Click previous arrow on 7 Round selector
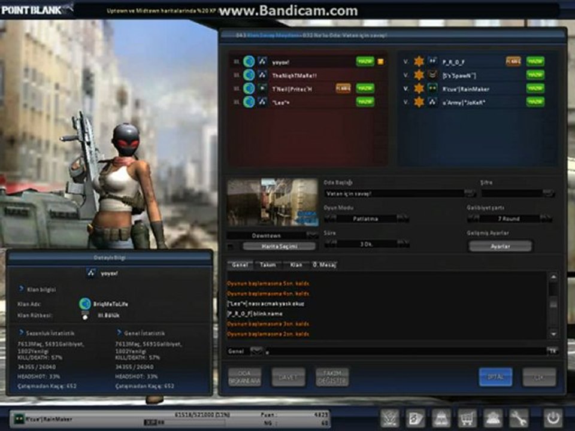This screenshot has height=431, width=575. [473, 218]
